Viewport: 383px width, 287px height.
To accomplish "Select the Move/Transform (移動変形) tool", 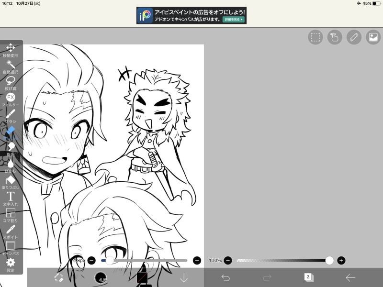I will pyautogui.click(x=11, y=50).
